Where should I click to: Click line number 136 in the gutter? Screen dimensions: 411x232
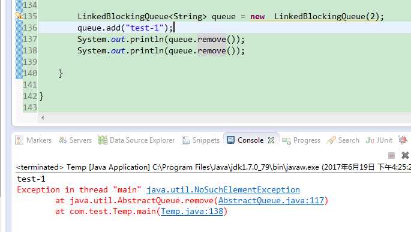[30, 28]
